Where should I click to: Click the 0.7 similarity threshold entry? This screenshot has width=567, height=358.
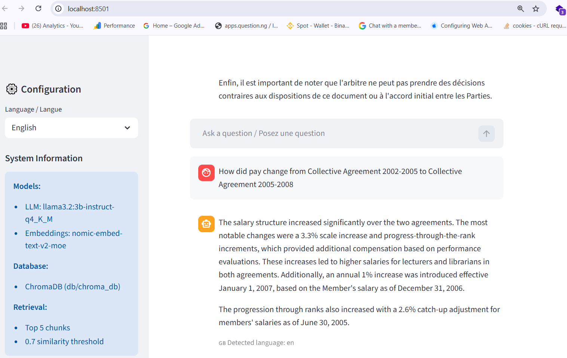tap(64, 341)
